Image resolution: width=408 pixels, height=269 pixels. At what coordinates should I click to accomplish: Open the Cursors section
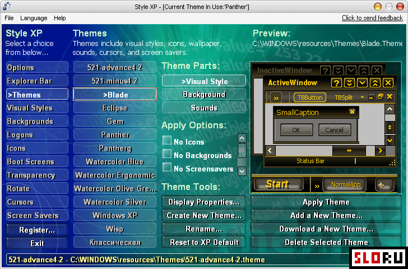click(37, 202)
